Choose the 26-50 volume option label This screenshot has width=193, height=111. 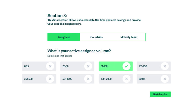click(x=65, y=66)
